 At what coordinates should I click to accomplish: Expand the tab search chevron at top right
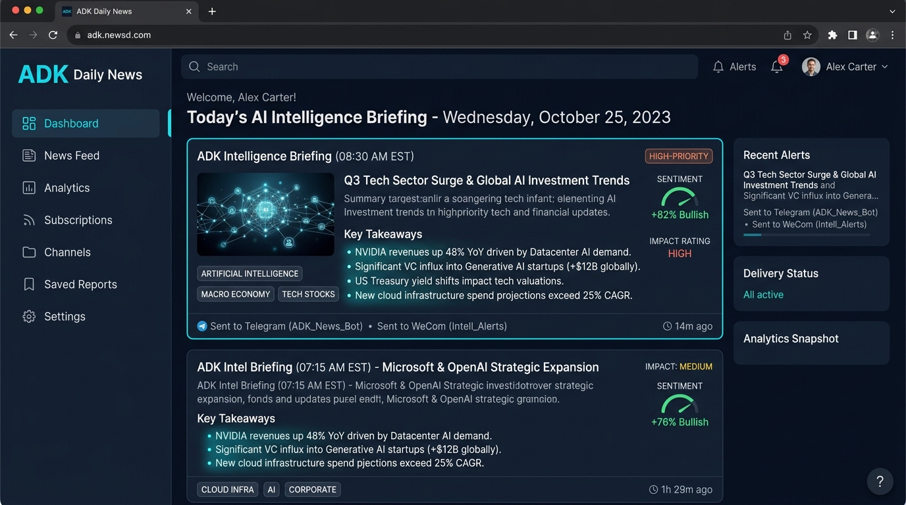coord(893,11)
